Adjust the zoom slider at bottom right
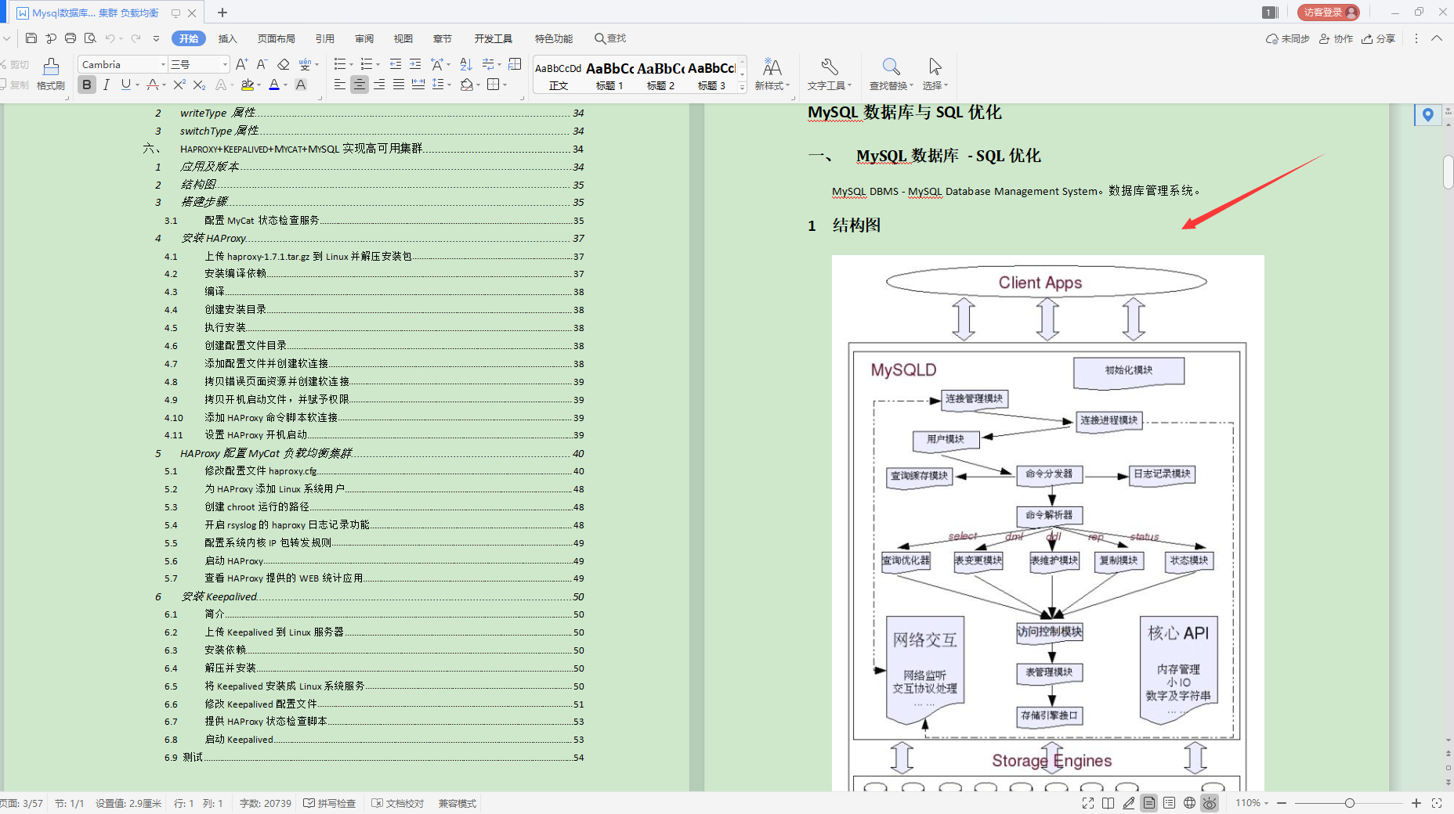This screenshot has height=814, width=1454. (x=1349, y=803)
